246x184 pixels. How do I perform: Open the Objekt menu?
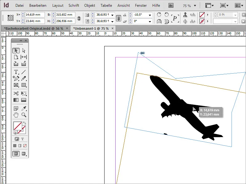click(89, 6)
